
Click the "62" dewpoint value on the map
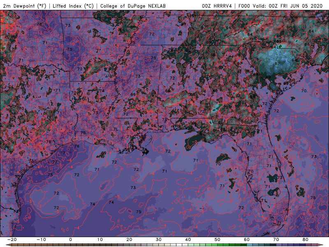click(277, 63)
